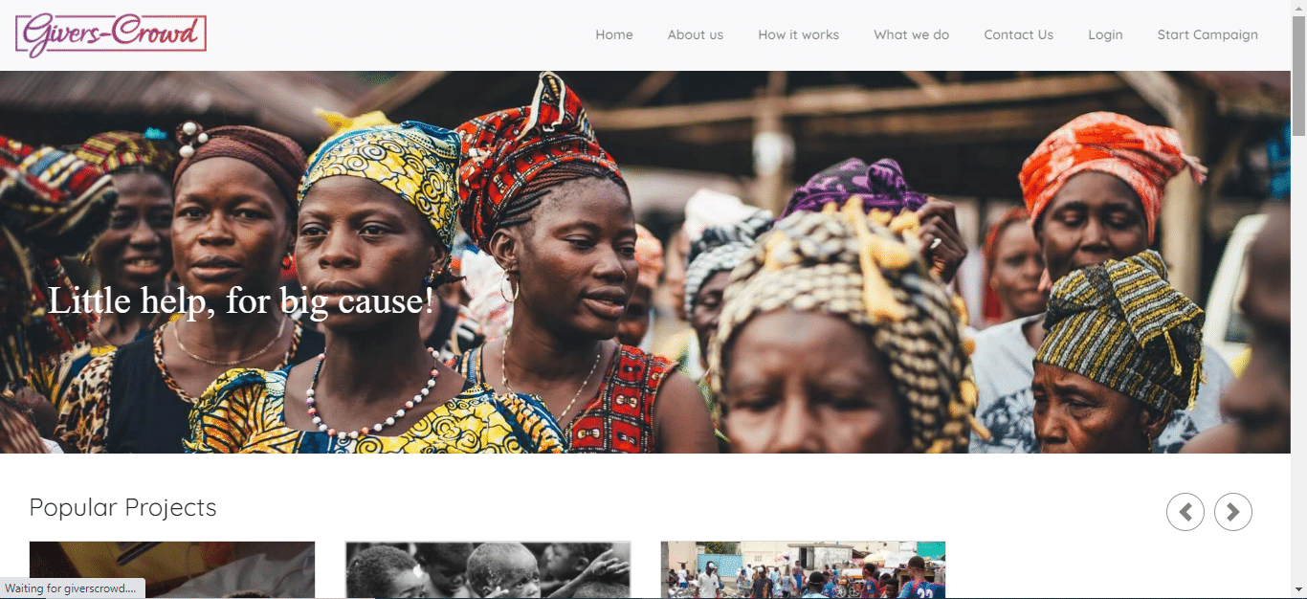
Task: Click the scrollbar down arrow
Action: pos(1298,590)
